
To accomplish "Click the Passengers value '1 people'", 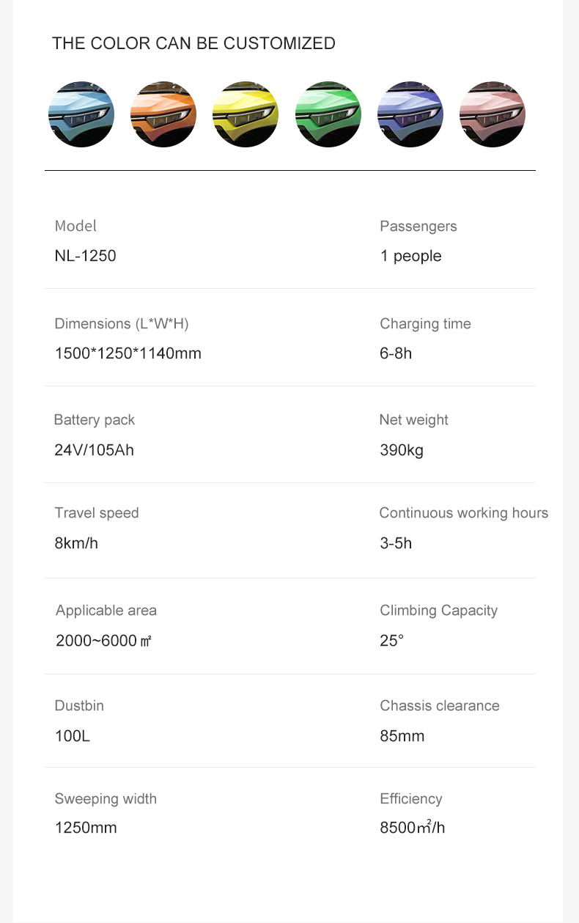I will pos(410,256).
